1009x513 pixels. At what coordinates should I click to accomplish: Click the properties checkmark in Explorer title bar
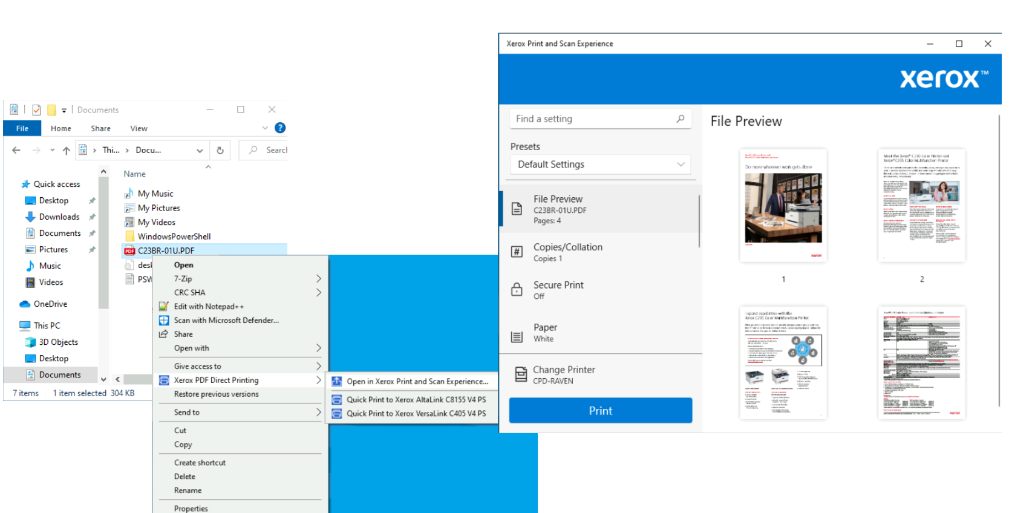click(36, 109)
